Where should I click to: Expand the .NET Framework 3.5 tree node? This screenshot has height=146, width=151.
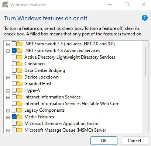8,44
